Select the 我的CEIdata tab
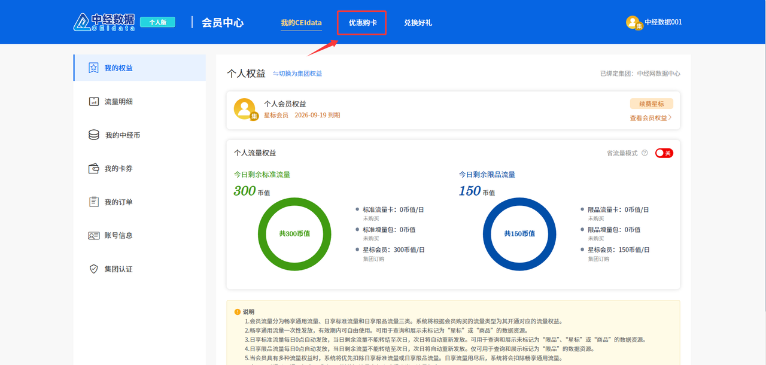 point(301,23)
